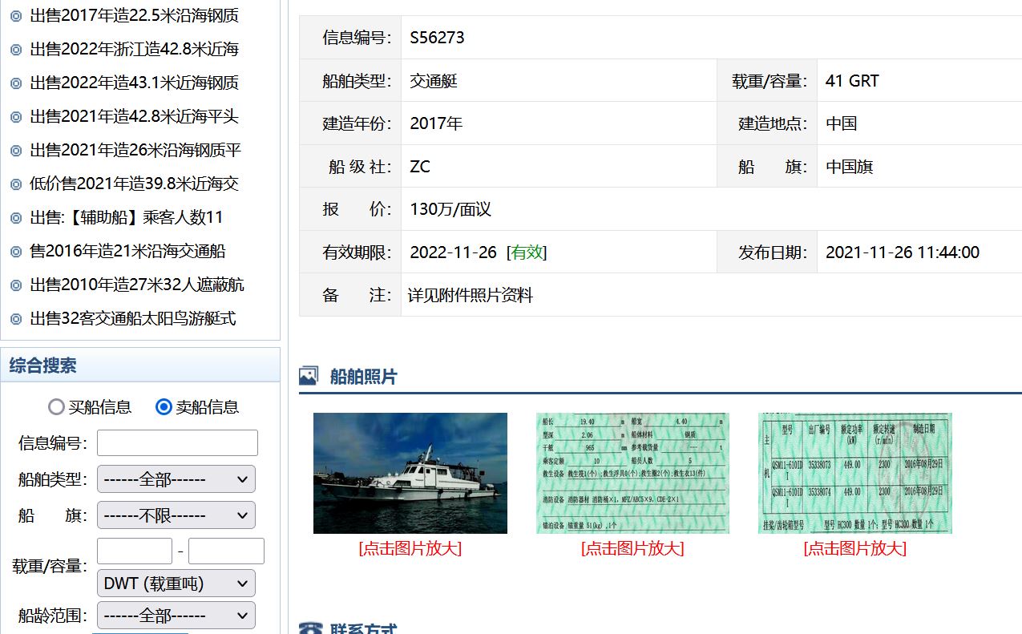Image resolution: width=1022 pixels, height=634 pixels.
Task: Click enlarge link under the engine certificate image
Action: (x=854, y=549)
